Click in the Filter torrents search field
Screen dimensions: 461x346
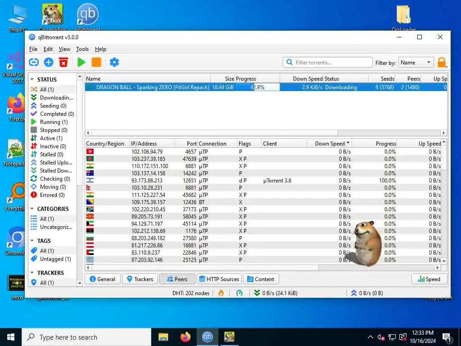(x=328, y=62)
